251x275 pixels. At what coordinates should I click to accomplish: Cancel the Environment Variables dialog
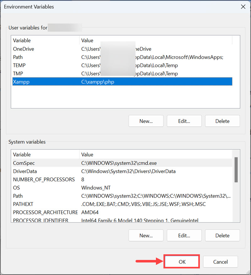point(220,262)
